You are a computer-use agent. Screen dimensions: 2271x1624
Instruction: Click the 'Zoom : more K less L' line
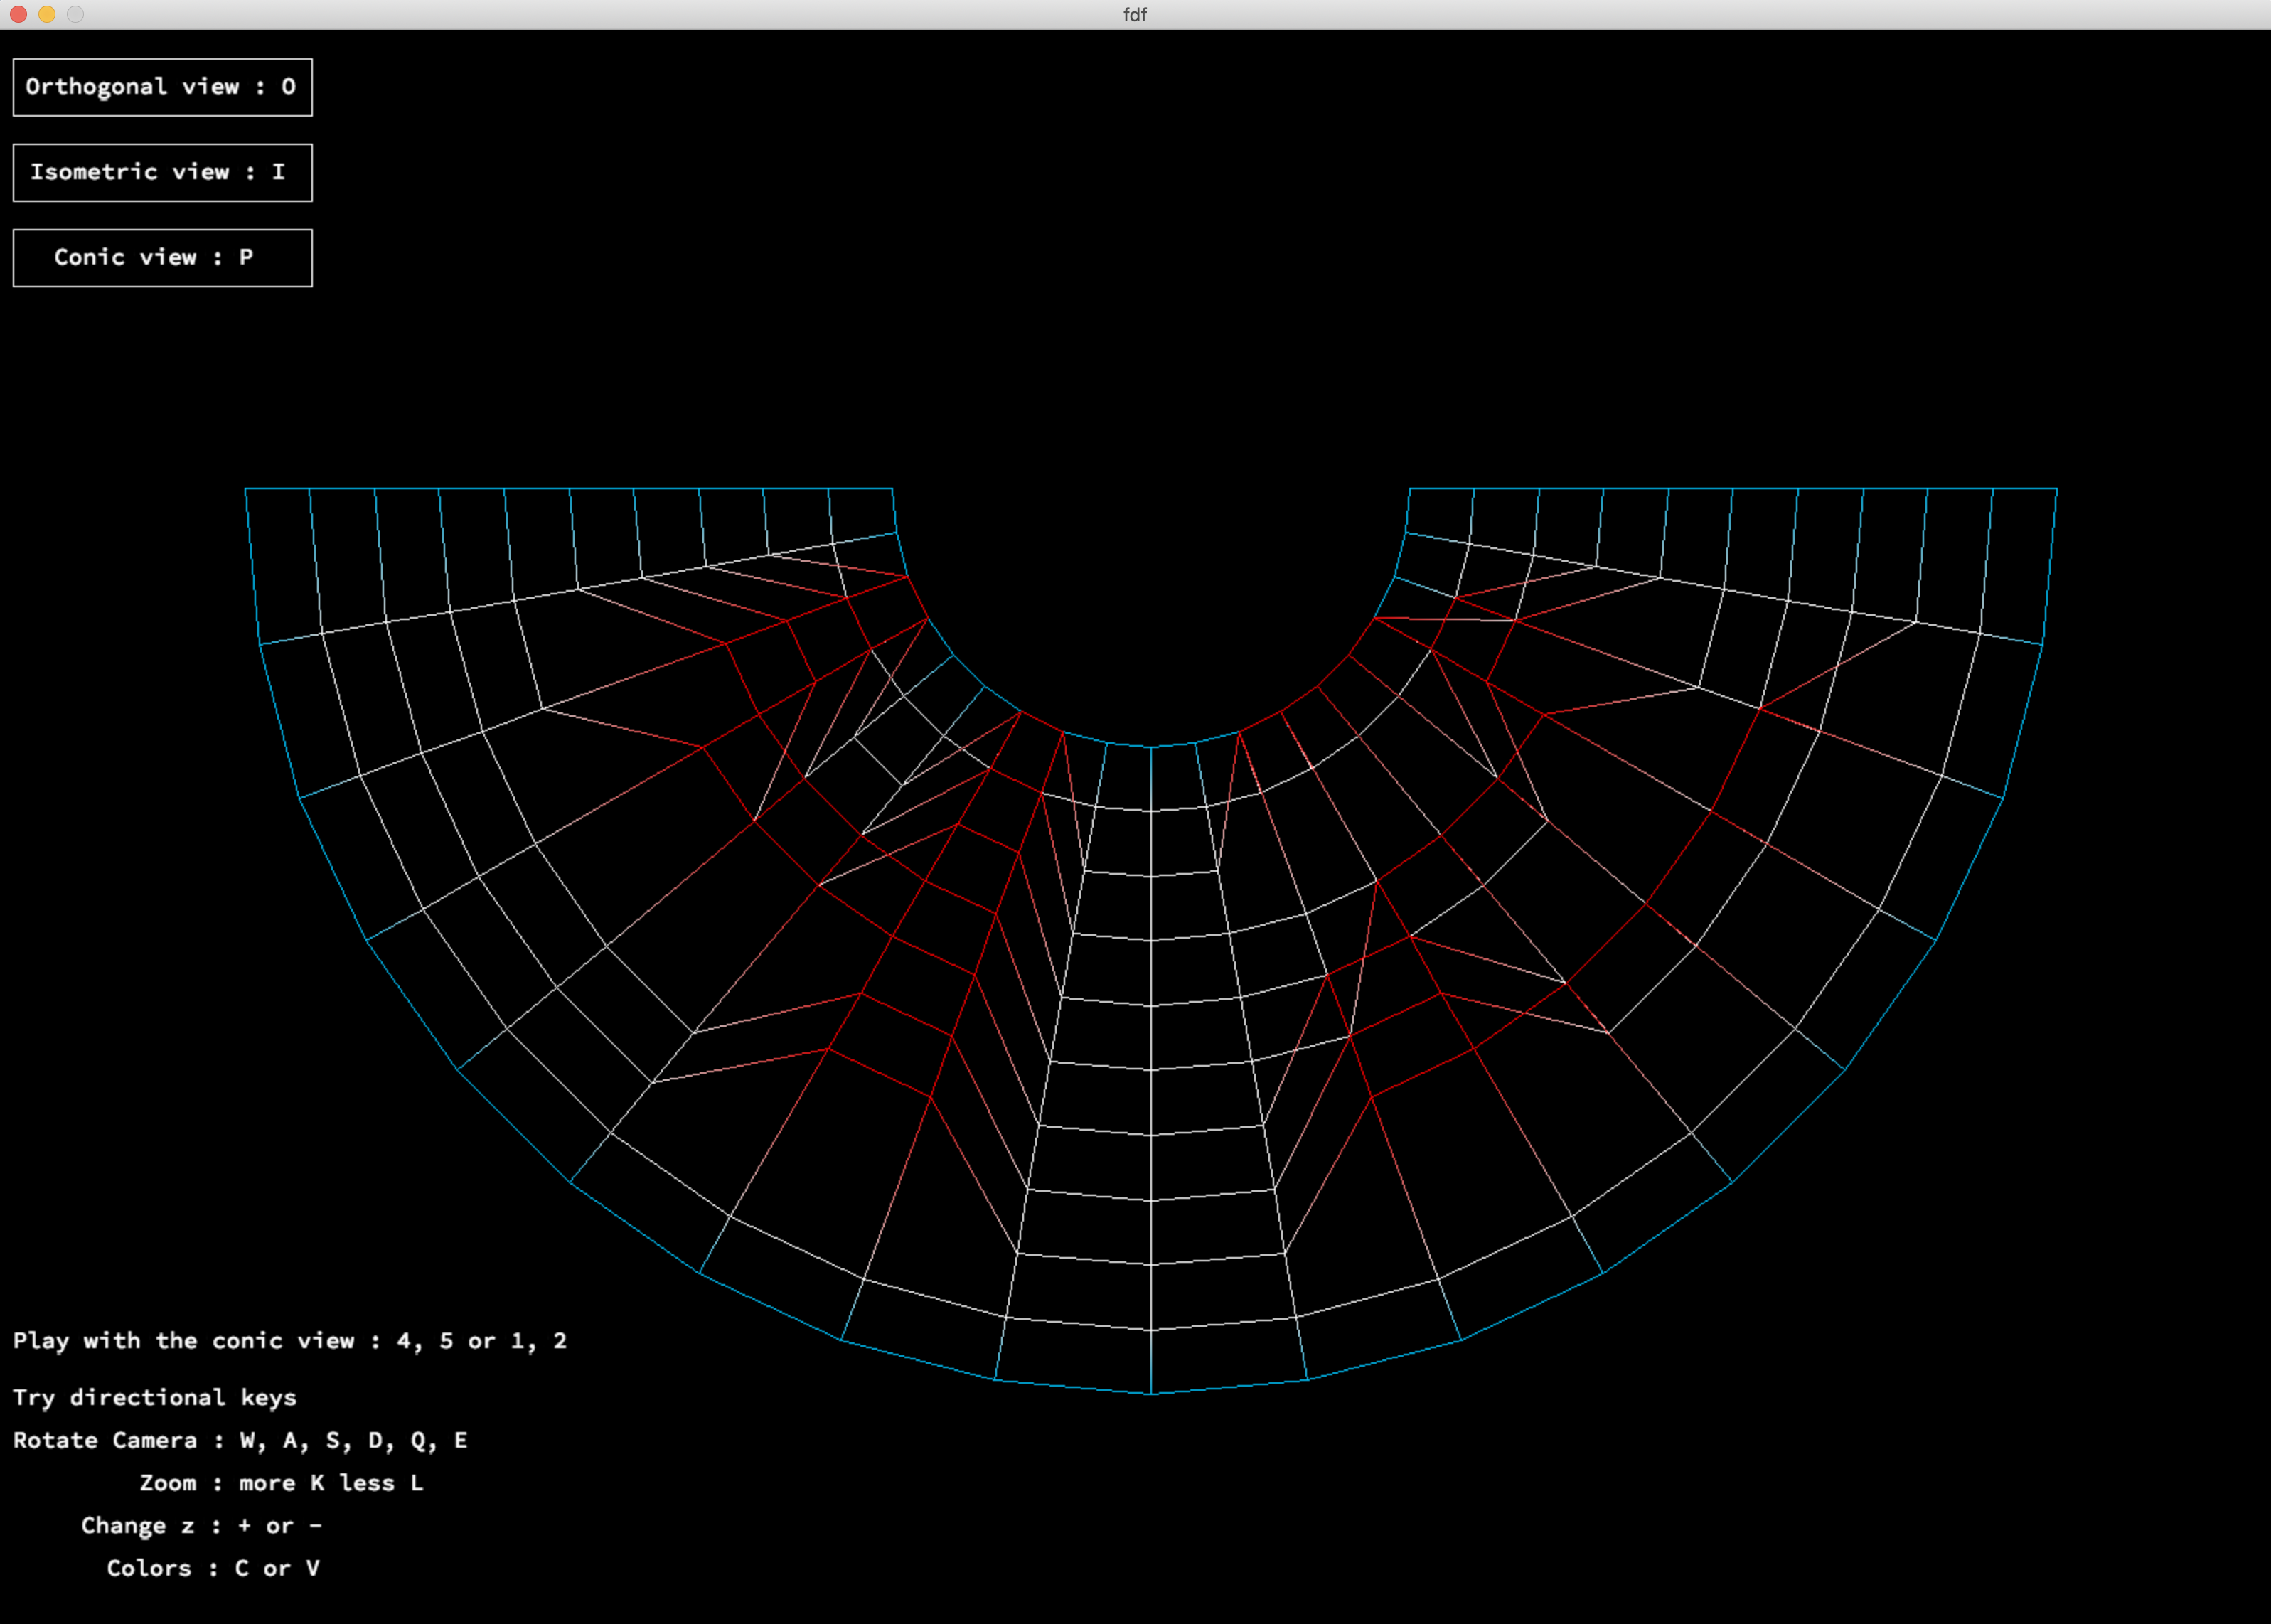281,1484
